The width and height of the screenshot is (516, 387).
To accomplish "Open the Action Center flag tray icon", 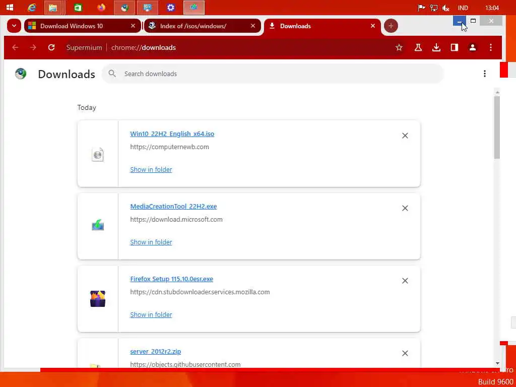I will tap(421, 8).
